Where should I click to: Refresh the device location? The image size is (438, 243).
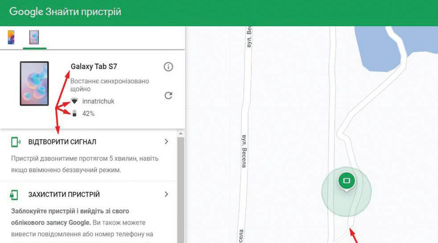168,95
